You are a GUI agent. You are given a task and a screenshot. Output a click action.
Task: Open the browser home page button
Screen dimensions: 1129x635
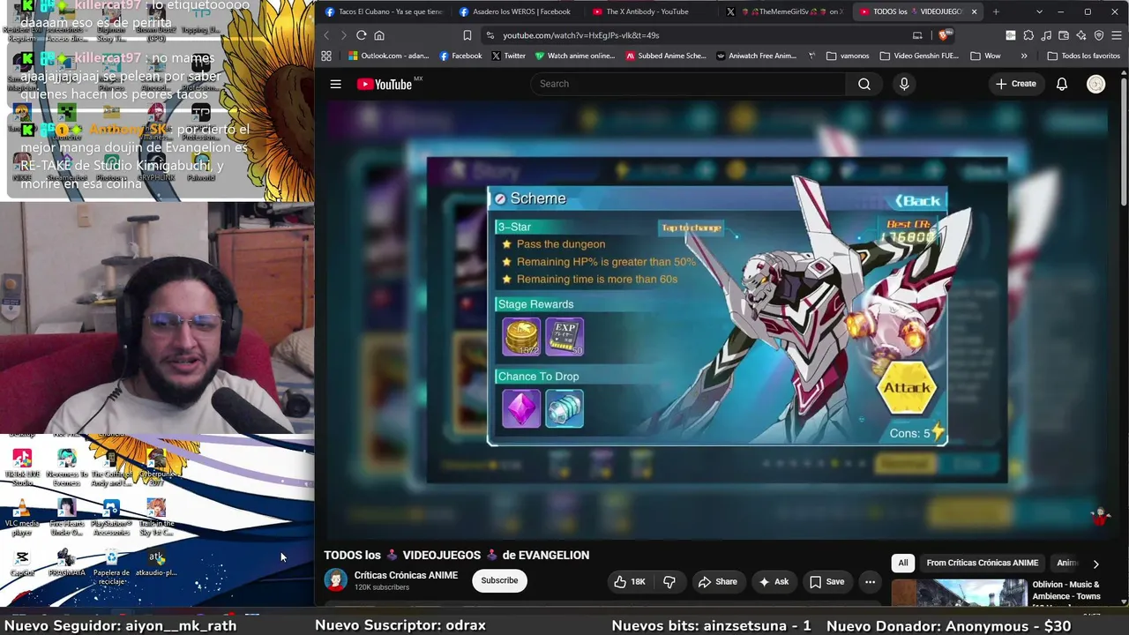pos(379,35)
